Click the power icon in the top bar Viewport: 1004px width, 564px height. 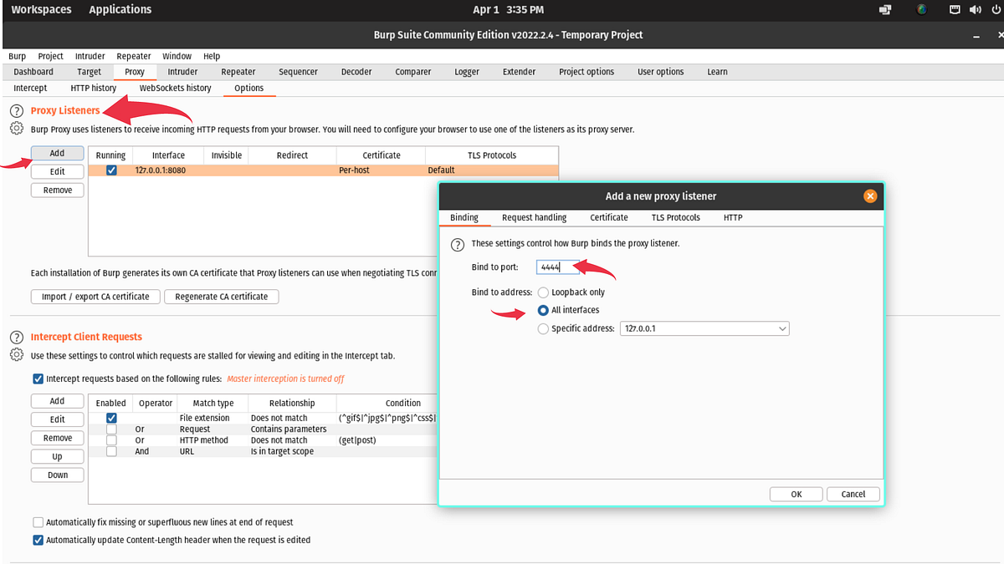click(996, 9)
